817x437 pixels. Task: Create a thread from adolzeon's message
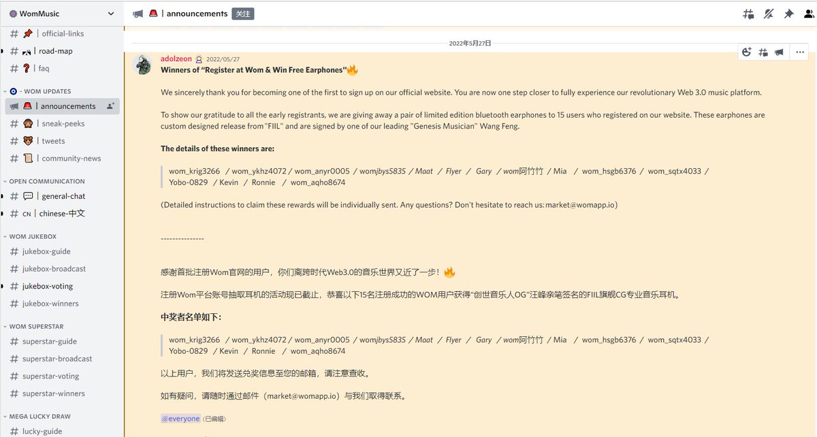click(763, 52)
